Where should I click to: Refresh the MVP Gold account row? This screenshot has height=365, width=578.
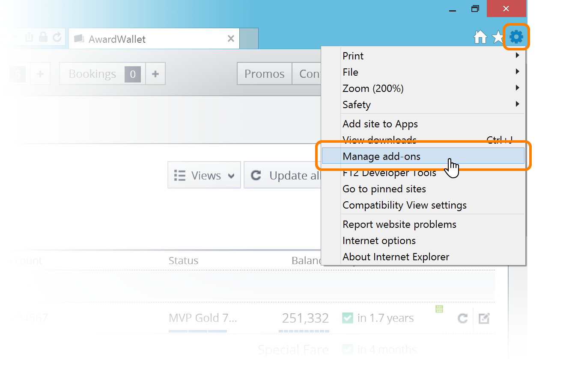[462, 318]
